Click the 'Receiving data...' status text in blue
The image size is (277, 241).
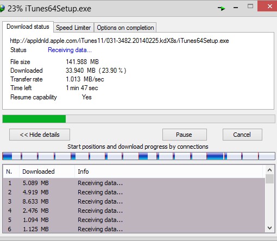click(x=70, y=50)
